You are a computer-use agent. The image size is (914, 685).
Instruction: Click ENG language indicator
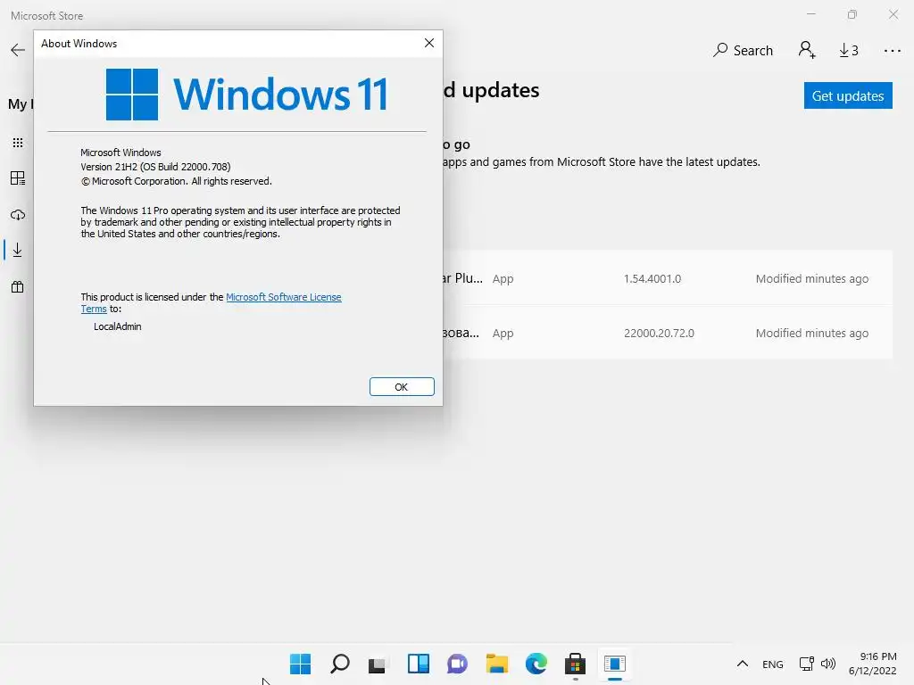[772, 664]
